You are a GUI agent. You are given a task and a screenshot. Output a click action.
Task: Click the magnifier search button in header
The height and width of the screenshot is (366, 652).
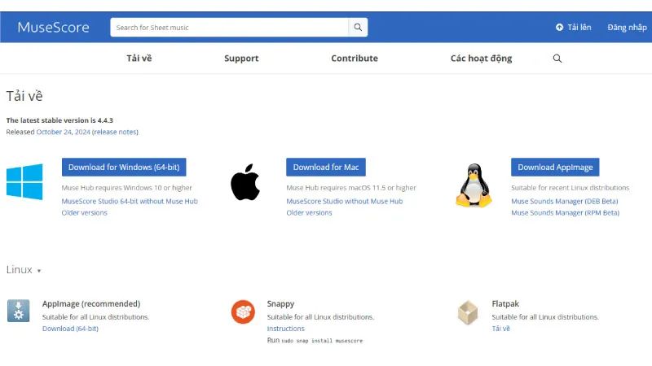358,28
